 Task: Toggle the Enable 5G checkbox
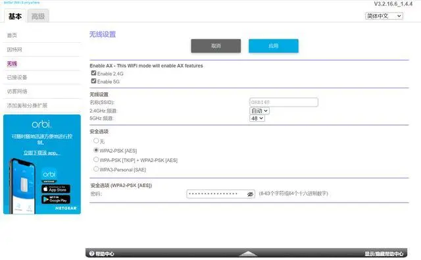tap(93, 81)
